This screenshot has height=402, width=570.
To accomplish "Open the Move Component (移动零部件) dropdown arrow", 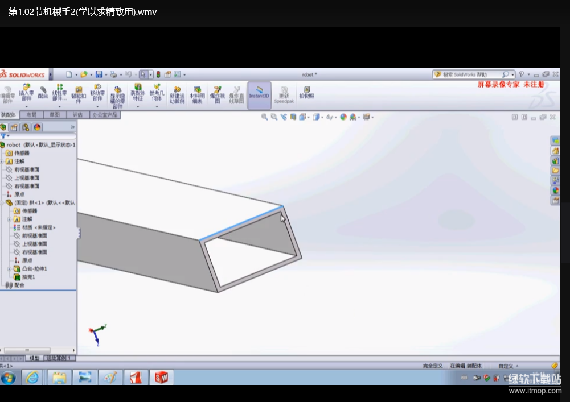I will pyautogui.click(x=97, y=106).
